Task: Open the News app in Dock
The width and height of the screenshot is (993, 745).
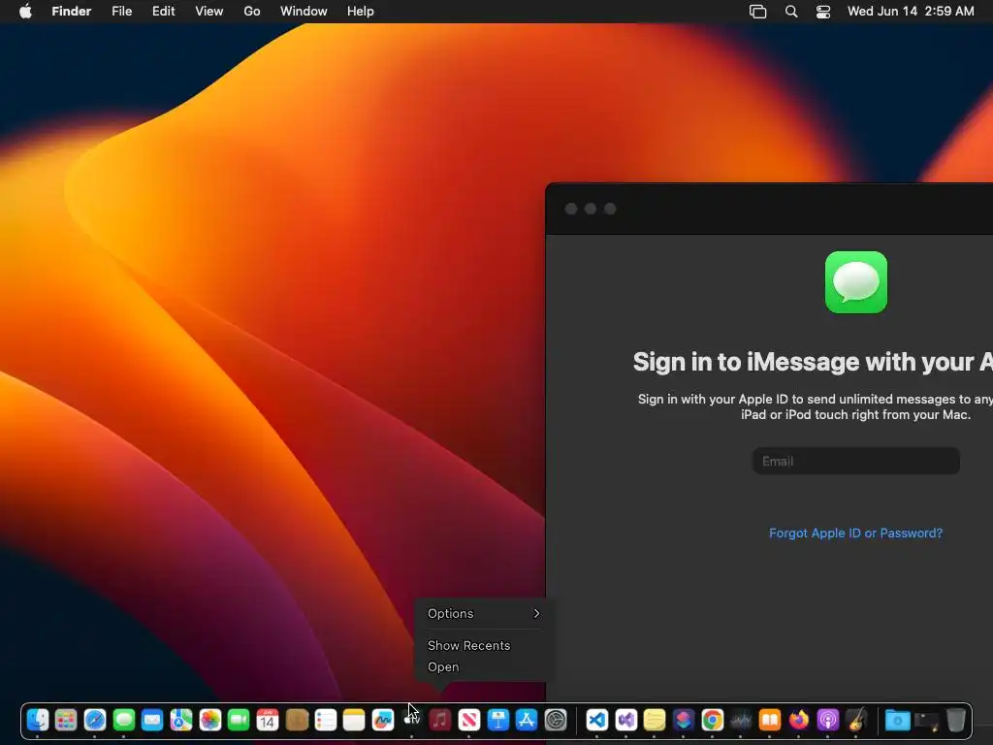Action: [x=468, y=721]
